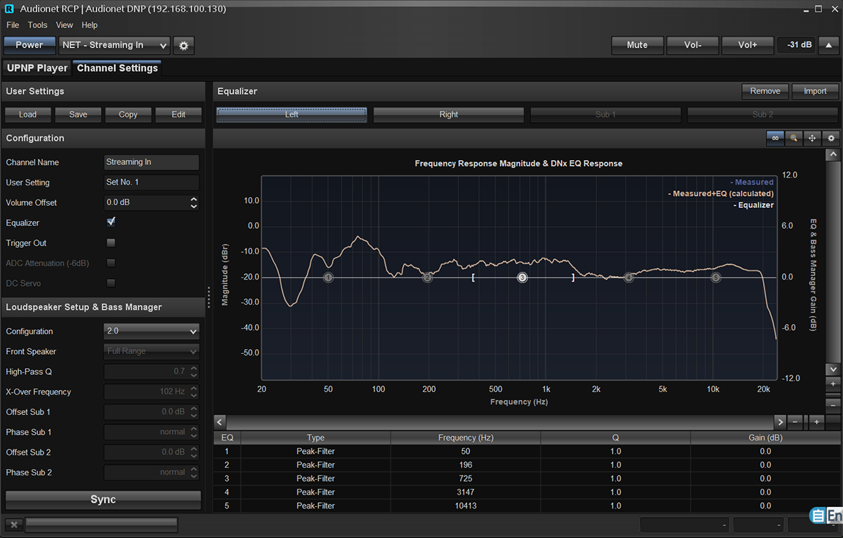Click the status bar progress bar
The height and width of the screenshot is (538, 843).
click(x=101, y=525)
